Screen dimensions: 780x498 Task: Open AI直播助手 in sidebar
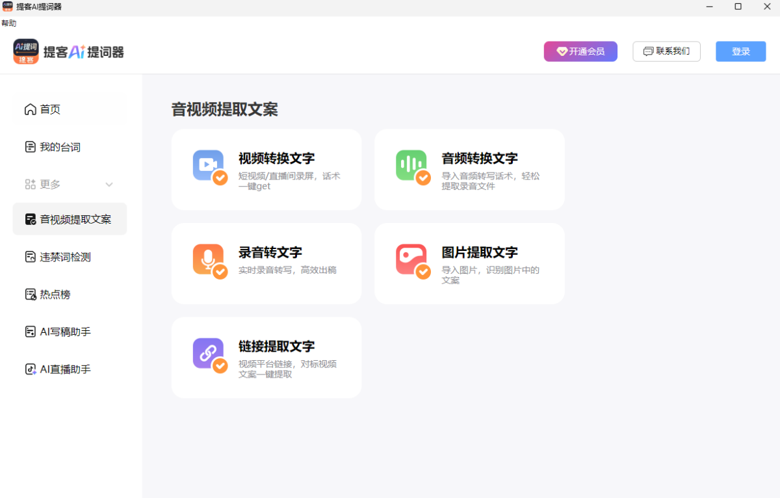tap(70, 369)
